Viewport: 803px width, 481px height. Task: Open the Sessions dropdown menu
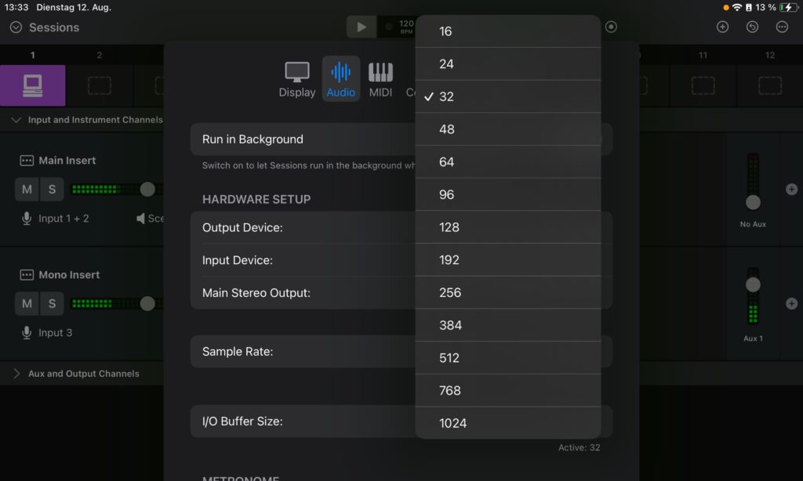[45, 27]
